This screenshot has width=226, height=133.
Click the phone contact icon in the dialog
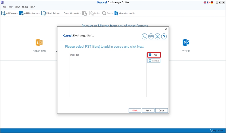tap(144, 36)
